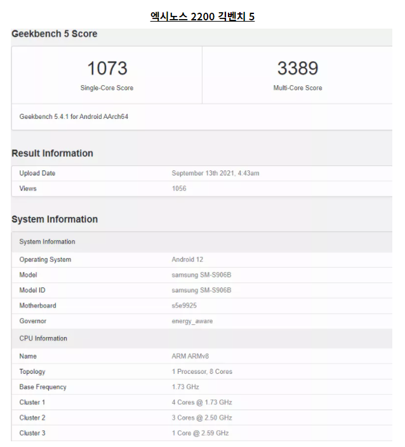Select 'samsung SM-S906B' in the Model ID row
The width and height of the screenshot is (405, 447).
(x=201, y=290)
